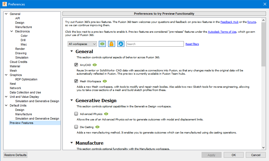Click the eye icon next to AnyCAD
This screenshot has width=269, height=161.
pyautogui.click(x=95, y=65)
